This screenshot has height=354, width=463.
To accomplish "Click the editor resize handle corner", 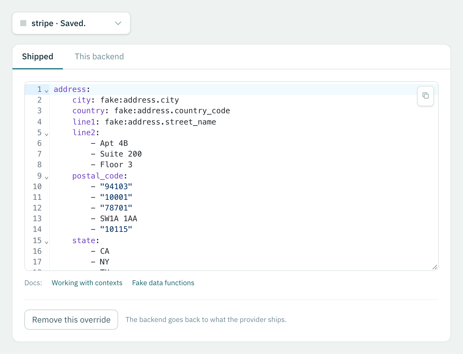I will tap(435, 267).
